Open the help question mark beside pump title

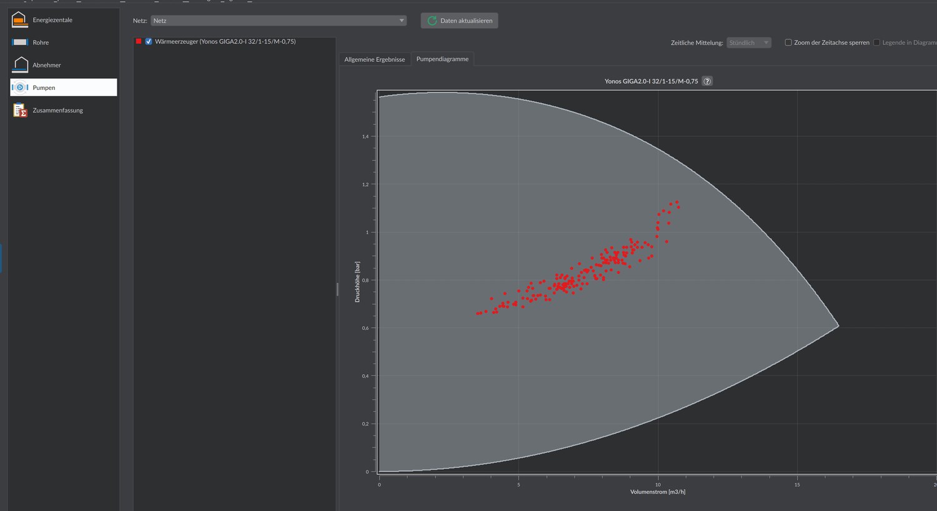[x=707, y=81]
